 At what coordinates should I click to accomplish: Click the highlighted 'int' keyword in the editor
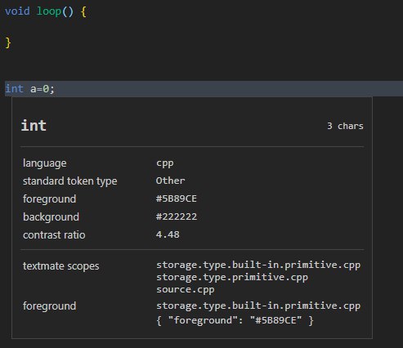pyautogui.click(x=14, y=89)
